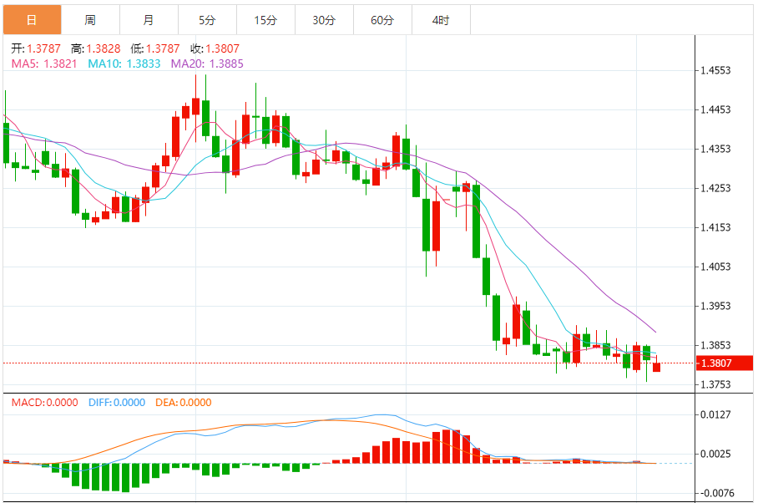Switch to the 周 weekly tab
This screenshot has width=758, height=503.
[x=90, y=20]
